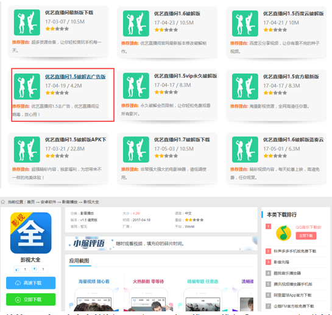Open the 优艺直播间1.5百度云破解版 title link
Viewport: 332px width, 315px height.
pyautogui.click(x=293, y=14)
